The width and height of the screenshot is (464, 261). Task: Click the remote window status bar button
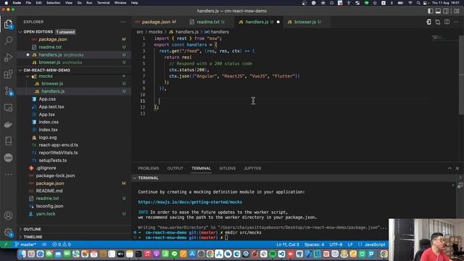click(6, 244)
